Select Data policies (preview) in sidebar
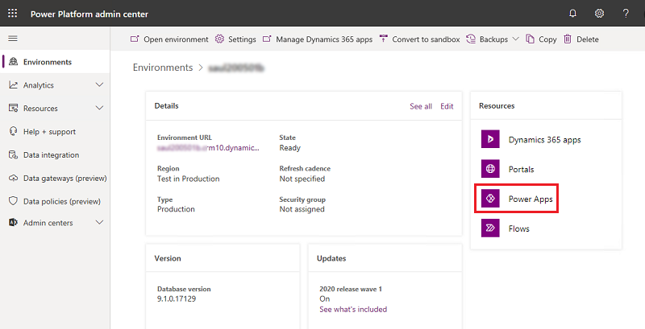Screen dimensions: 645x329 tap(55, 201)
